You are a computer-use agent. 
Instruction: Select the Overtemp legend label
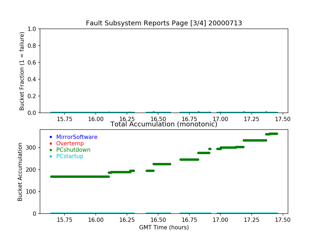tap(70, 143)
